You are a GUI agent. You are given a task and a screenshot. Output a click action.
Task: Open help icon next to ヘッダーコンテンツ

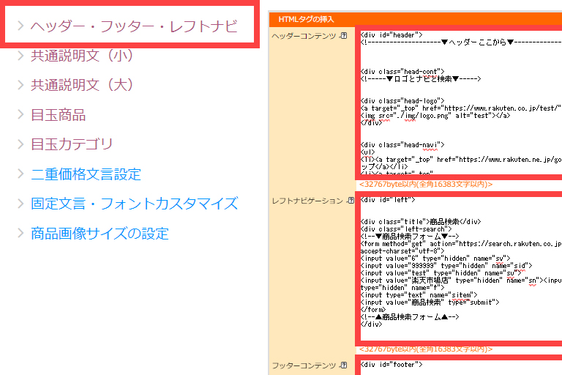(343, 36)
